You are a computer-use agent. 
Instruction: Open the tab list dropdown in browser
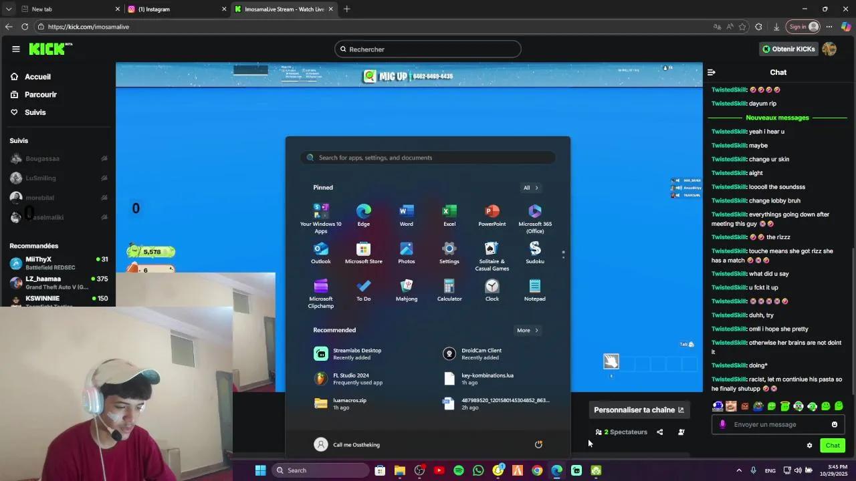click(8, 9)
